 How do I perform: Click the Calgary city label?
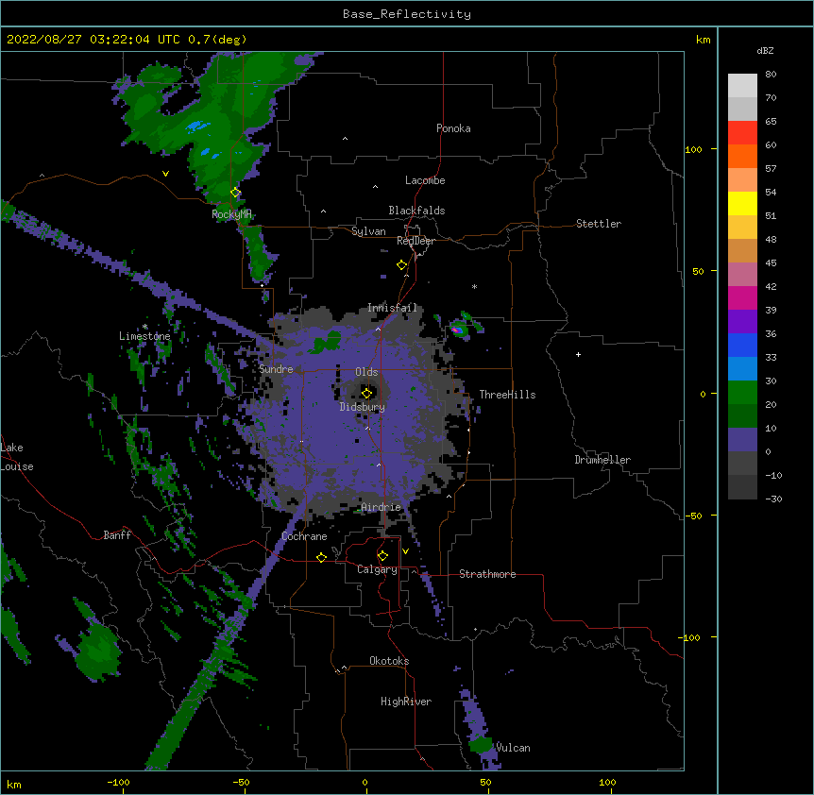tap(377, 569)
